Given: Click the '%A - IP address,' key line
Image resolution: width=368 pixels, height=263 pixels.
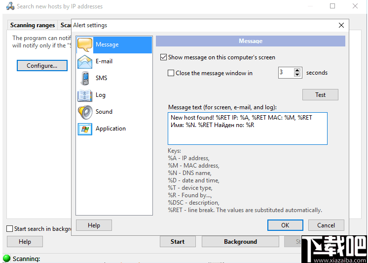Looking at the screenshot, I should pos(188,158).
